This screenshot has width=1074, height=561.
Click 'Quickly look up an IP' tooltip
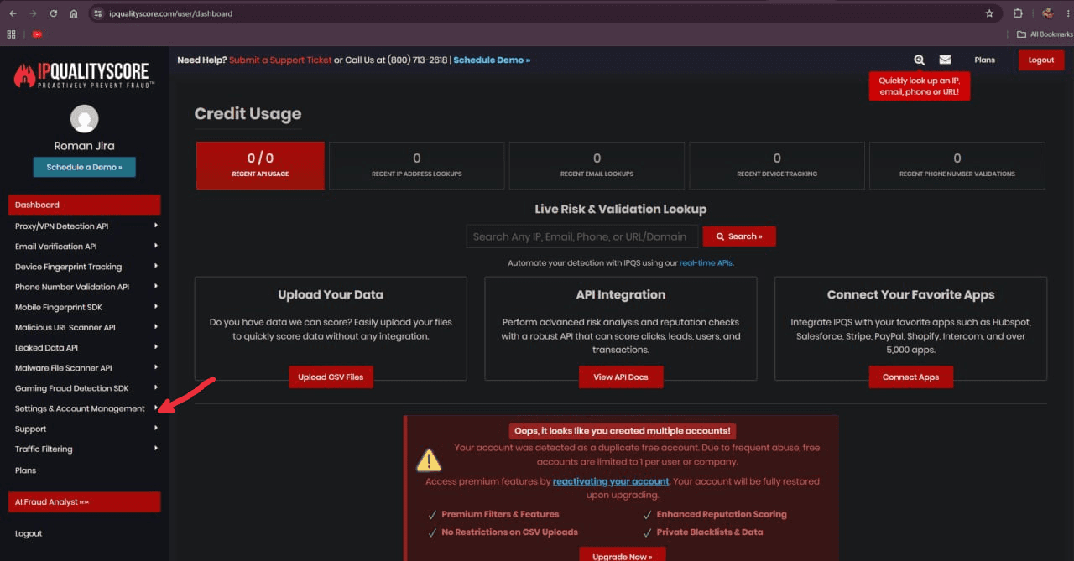(919, 86)
